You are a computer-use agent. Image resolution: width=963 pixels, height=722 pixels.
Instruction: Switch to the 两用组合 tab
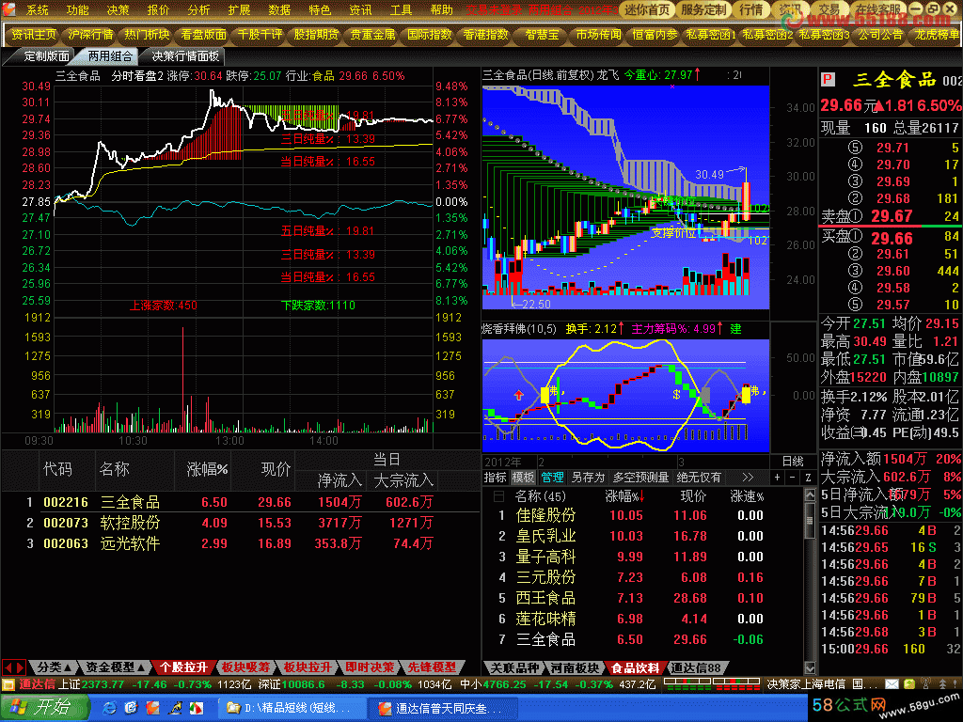point(110,55)
